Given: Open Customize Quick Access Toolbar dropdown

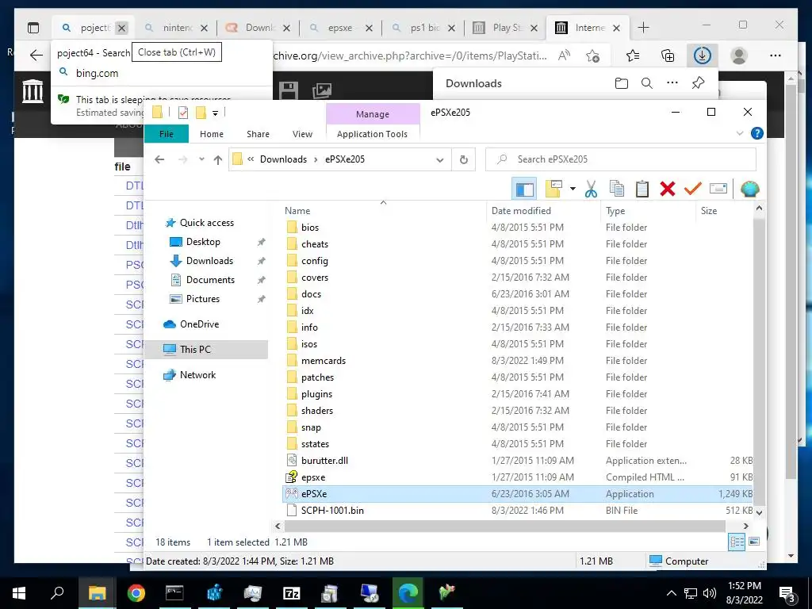Looking at the screenshot, I should 215,113.
